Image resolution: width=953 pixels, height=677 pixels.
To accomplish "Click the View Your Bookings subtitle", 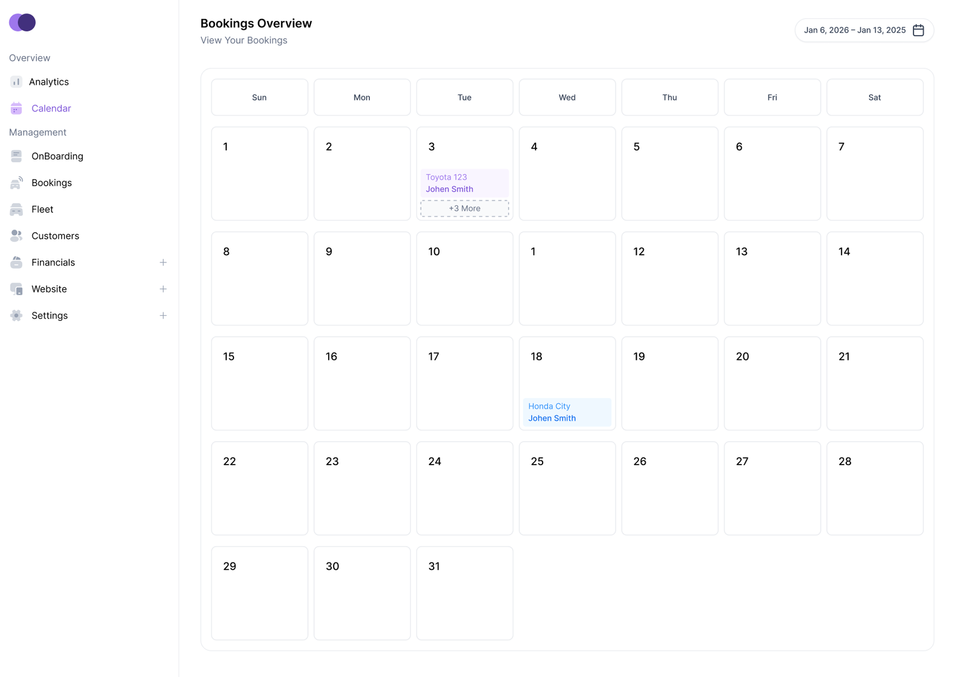I will 244,40.
